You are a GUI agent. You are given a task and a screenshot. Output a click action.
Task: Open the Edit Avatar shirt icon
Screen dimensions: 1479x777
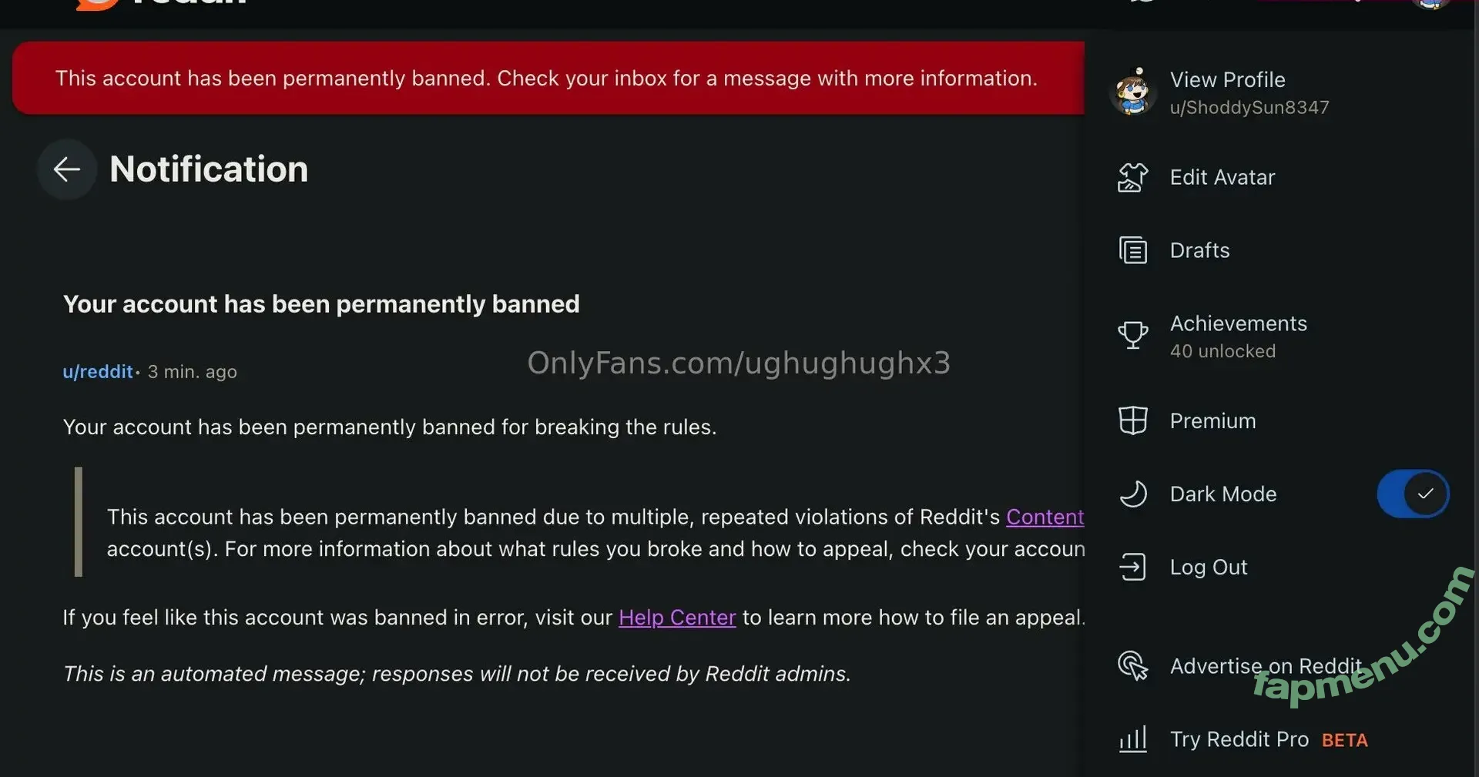[x=1132, y=178]
